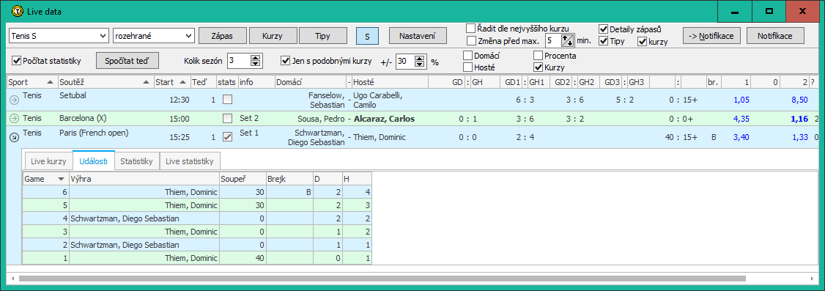Uncheck Detaily zápasů checkbox
This screenshot has width=825, height=291.
[603, 29]
